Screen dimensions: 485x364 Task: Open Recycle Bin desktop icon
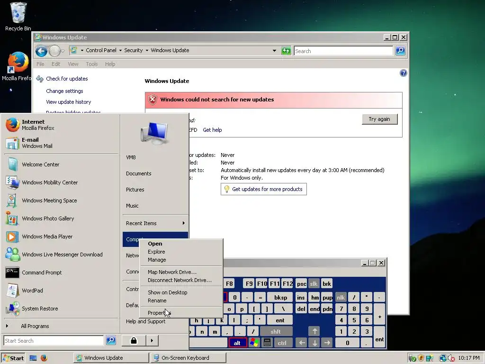pyautogui.click(x=18, y=16)
